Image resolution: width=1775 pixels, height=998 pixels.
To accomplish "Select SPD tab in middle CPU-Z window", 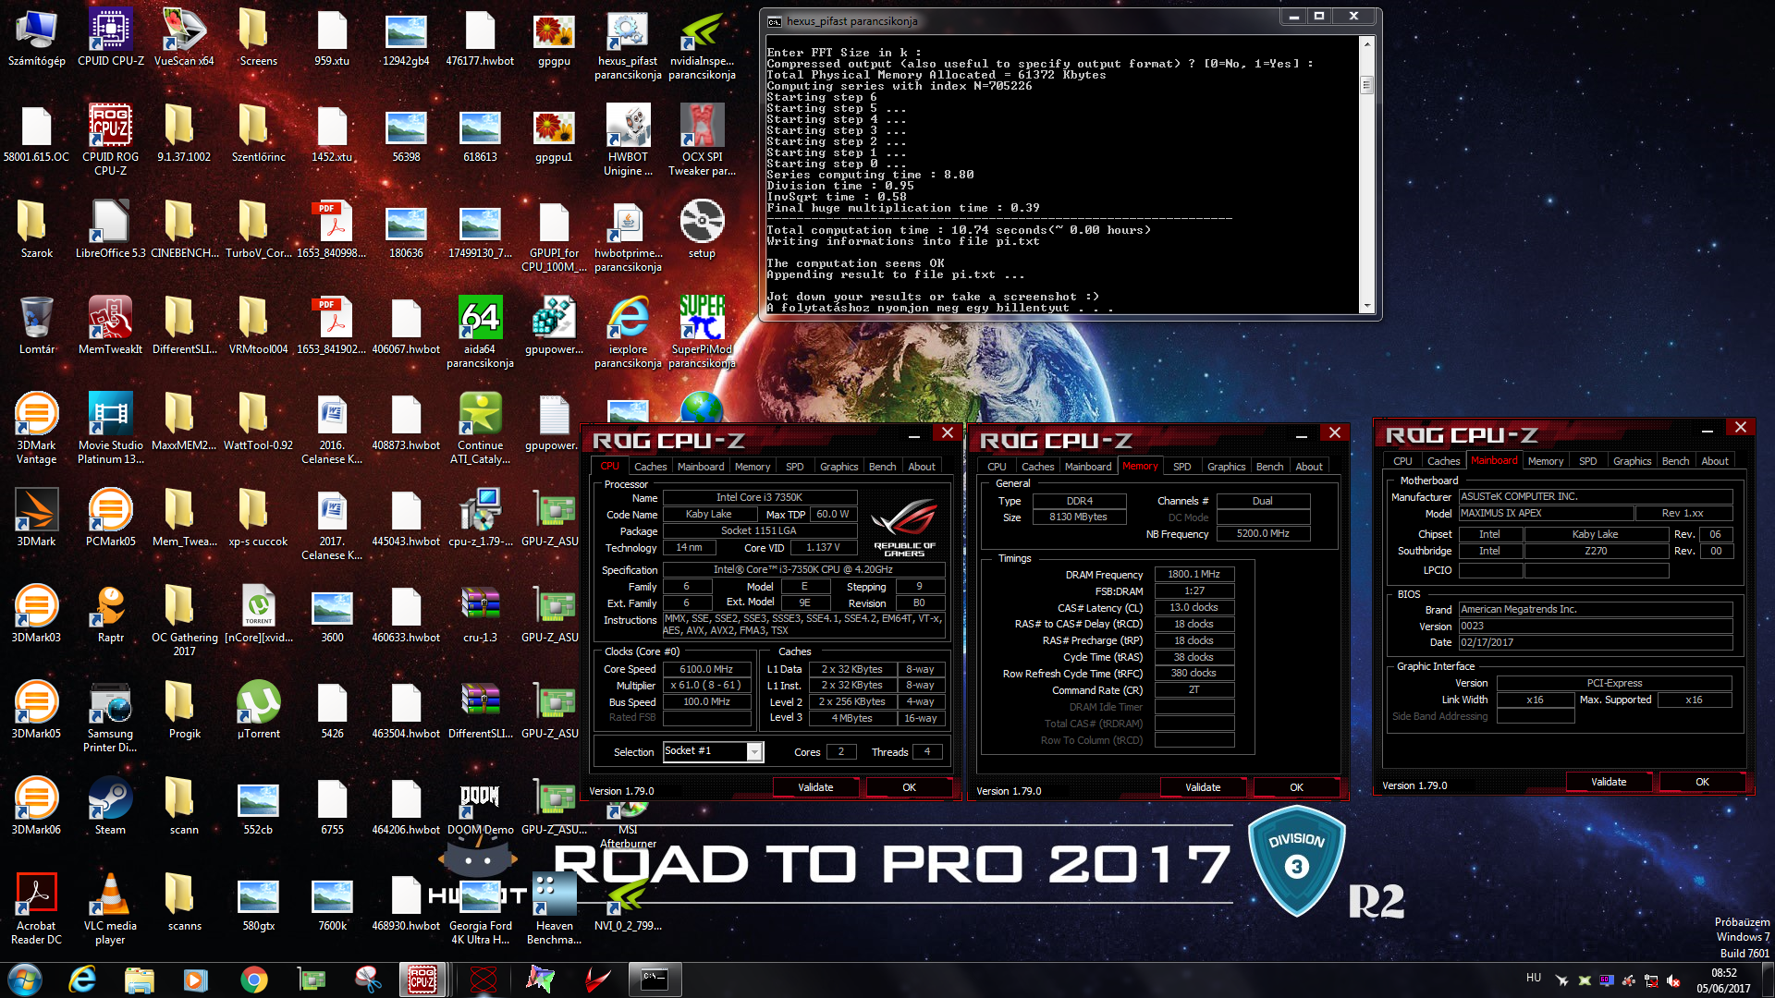I will point(1181,467).
